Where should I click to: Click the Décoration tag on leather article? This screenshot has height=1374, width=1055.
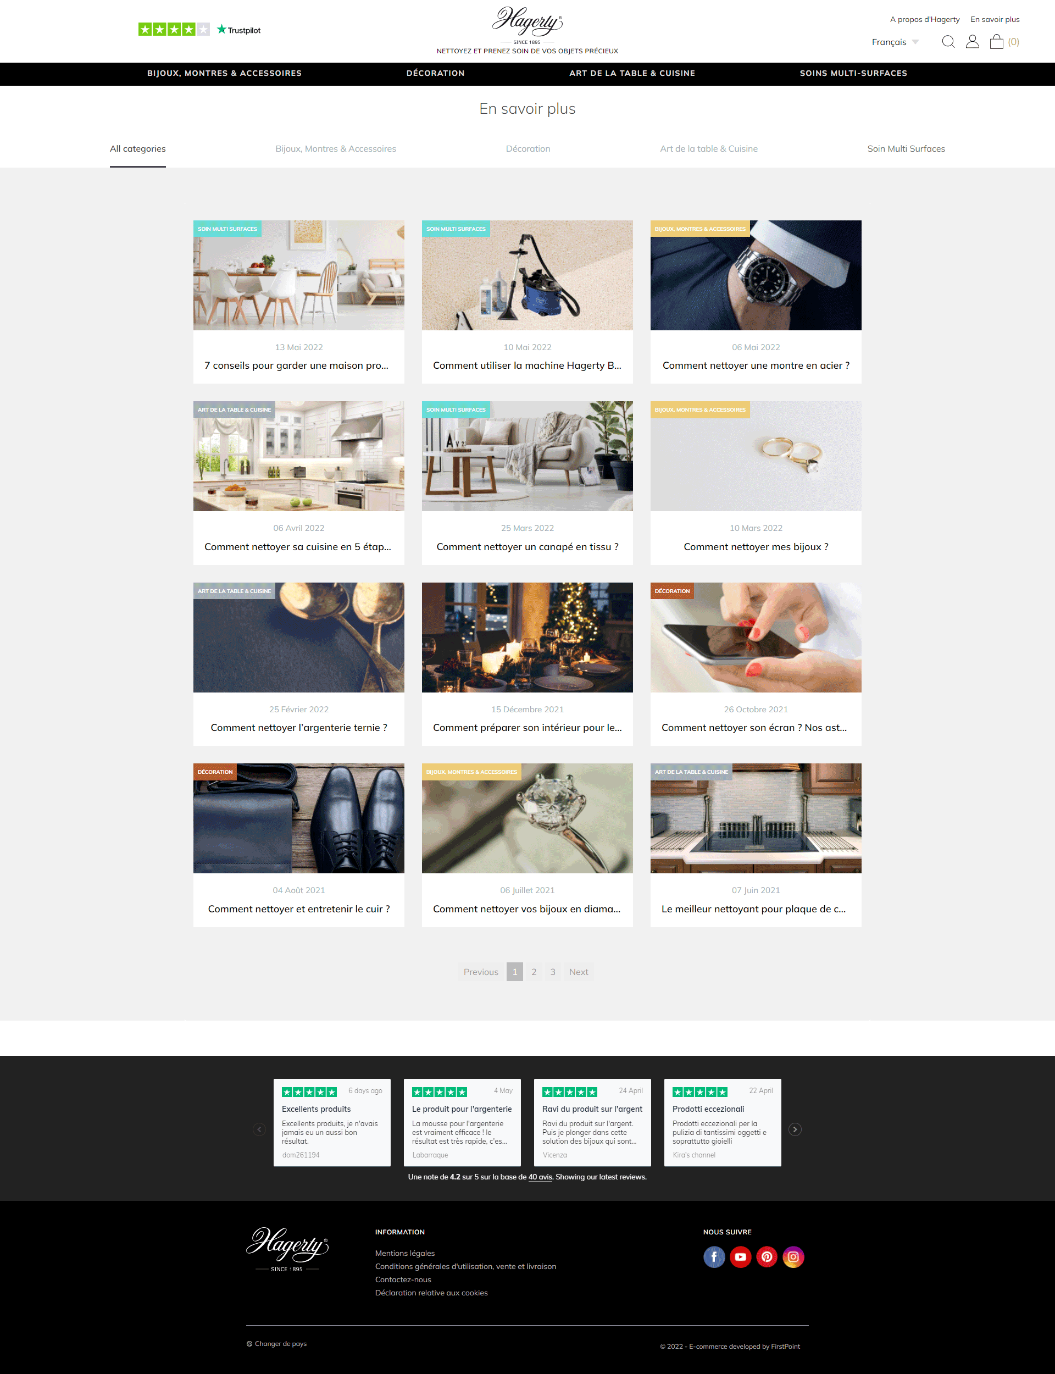click(x=215, y=772)
